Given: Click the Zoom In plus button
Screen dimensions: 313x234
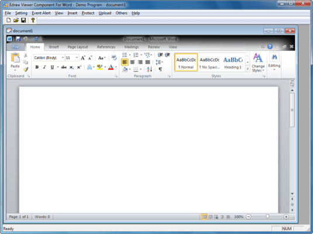Looking at the screenshot, I should tap(286, 216).
